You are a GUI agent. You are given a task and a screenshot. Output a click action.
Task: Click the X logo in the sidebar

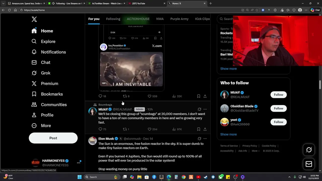(x=34, y=19)
